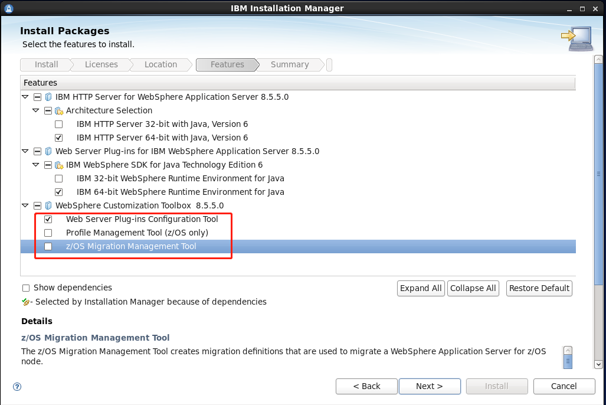Collapse the IBM HTTP Server tree node

point(25,97)
